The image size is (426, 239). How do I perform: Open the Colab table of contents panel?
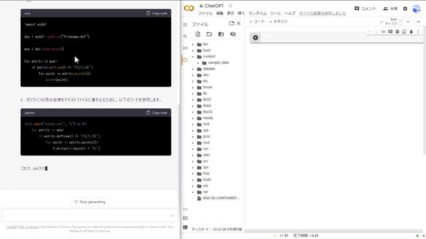tap(185, 25)
